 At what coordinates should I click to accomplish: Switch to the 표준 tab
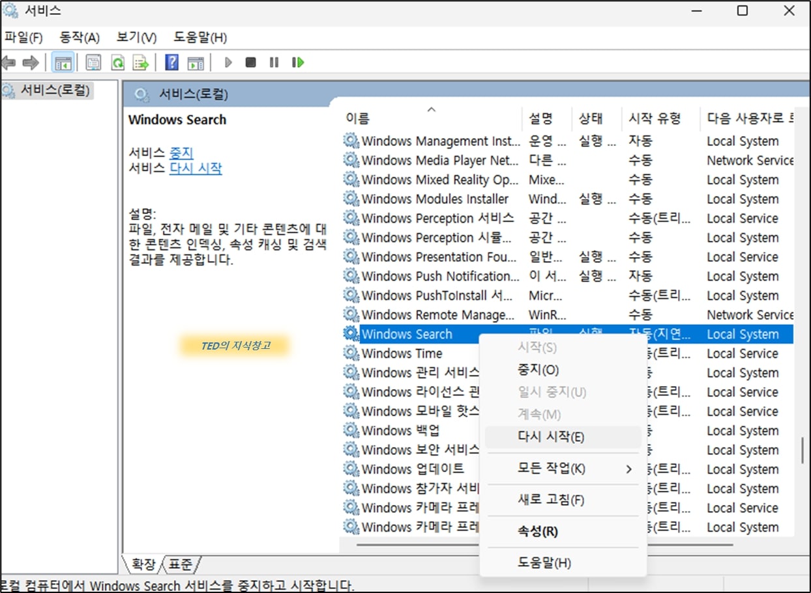point(181,564)
